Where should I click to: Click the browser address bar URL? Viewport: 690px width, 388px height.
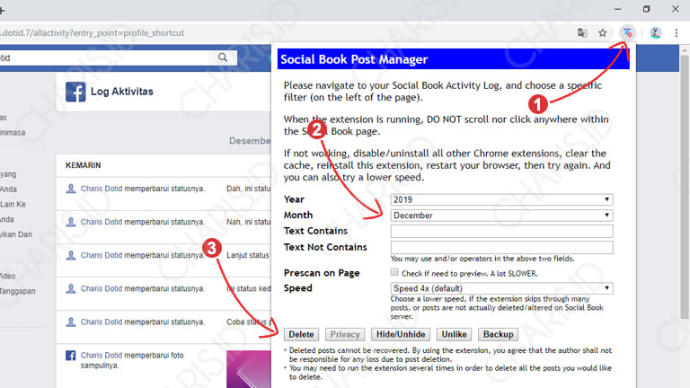pos(92,33)
